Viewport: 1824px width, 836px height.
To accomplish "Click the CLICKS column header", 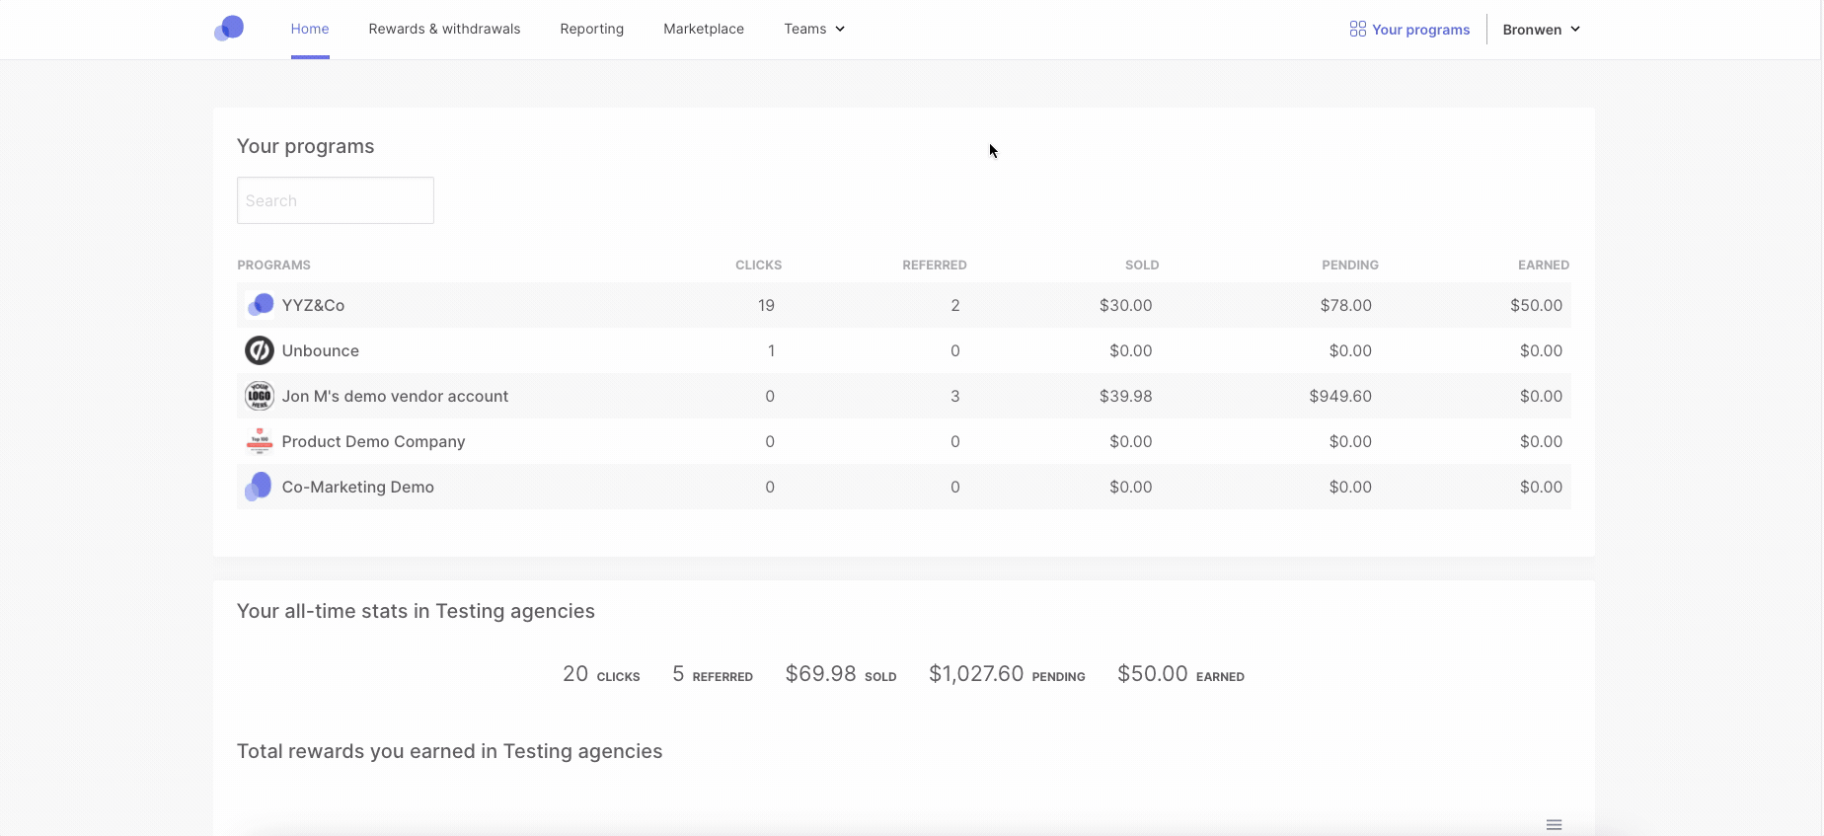I will tap(758, 265).
